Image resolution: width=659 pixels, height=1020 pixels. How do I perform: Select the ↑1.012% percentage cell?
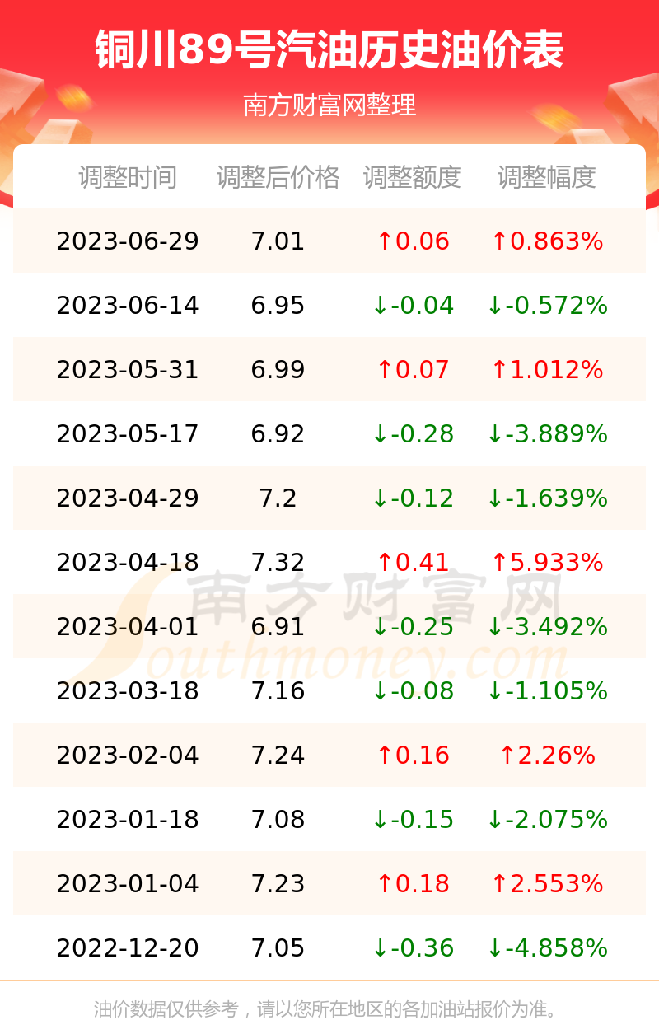pyautogui.click(x=547, y=370)
